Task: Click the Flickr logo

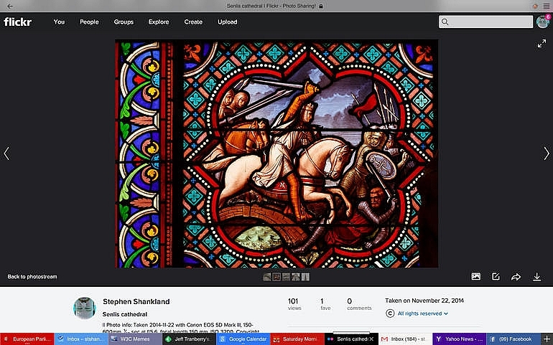Action: (17, 22)
